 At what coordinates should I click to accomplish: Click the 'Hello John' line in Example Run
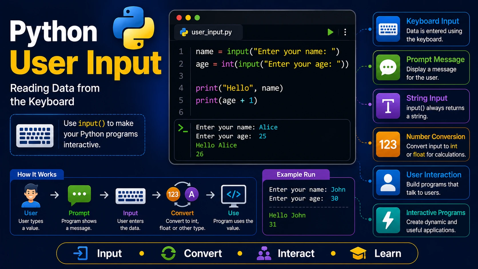coord(287,215)
